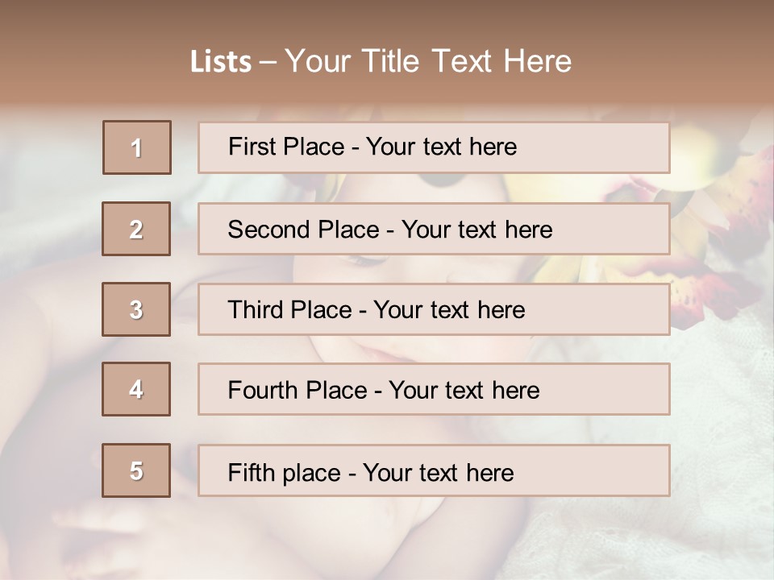Select the 'Second Place - Your text here' box
Viewport: 774px width, 580px height.
[x=434, y=229]
